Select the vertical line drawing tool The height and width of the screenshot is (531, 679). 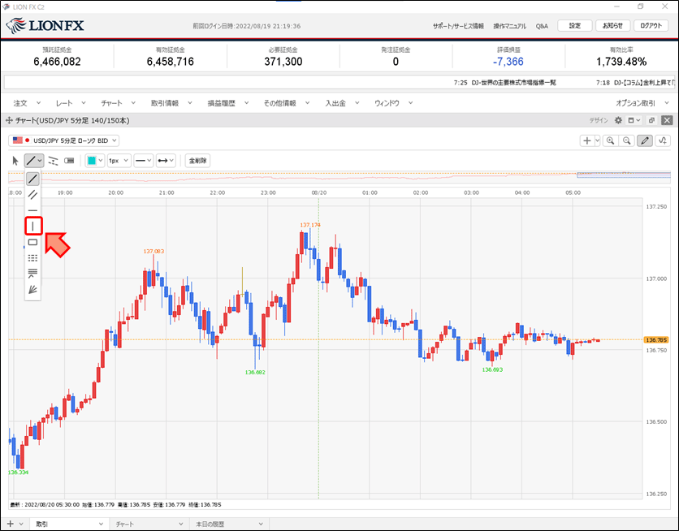(x=33, y=227)
